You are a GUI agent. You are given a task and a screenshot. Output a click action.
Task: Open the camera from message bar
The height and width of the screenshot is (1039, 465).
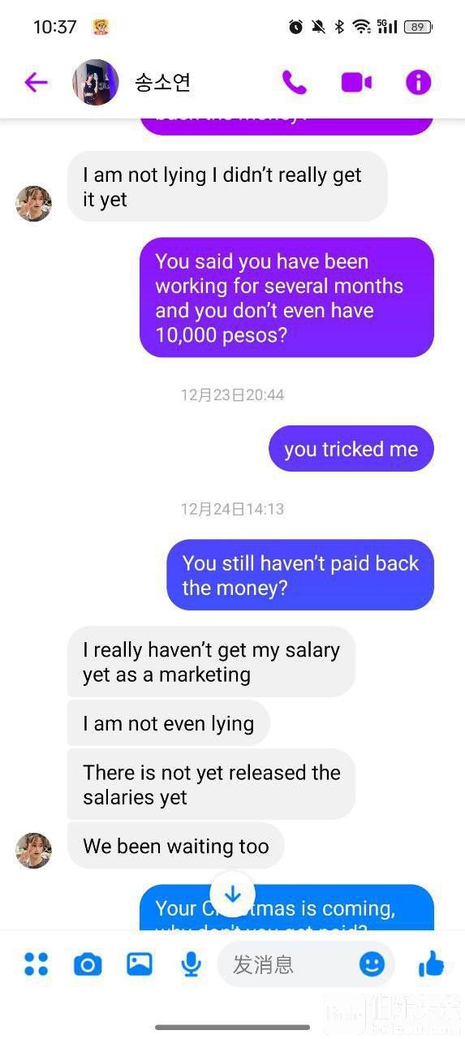[x=88, y=964]
